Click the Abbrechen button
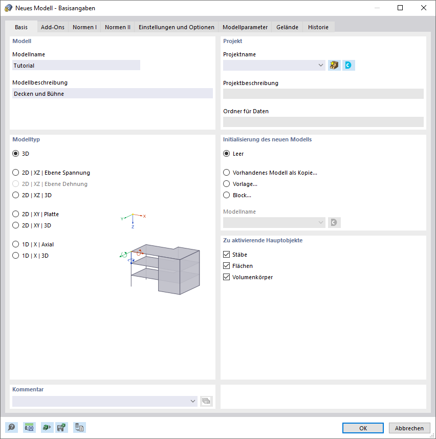436x439 pixels. click(x=409, y=428)
